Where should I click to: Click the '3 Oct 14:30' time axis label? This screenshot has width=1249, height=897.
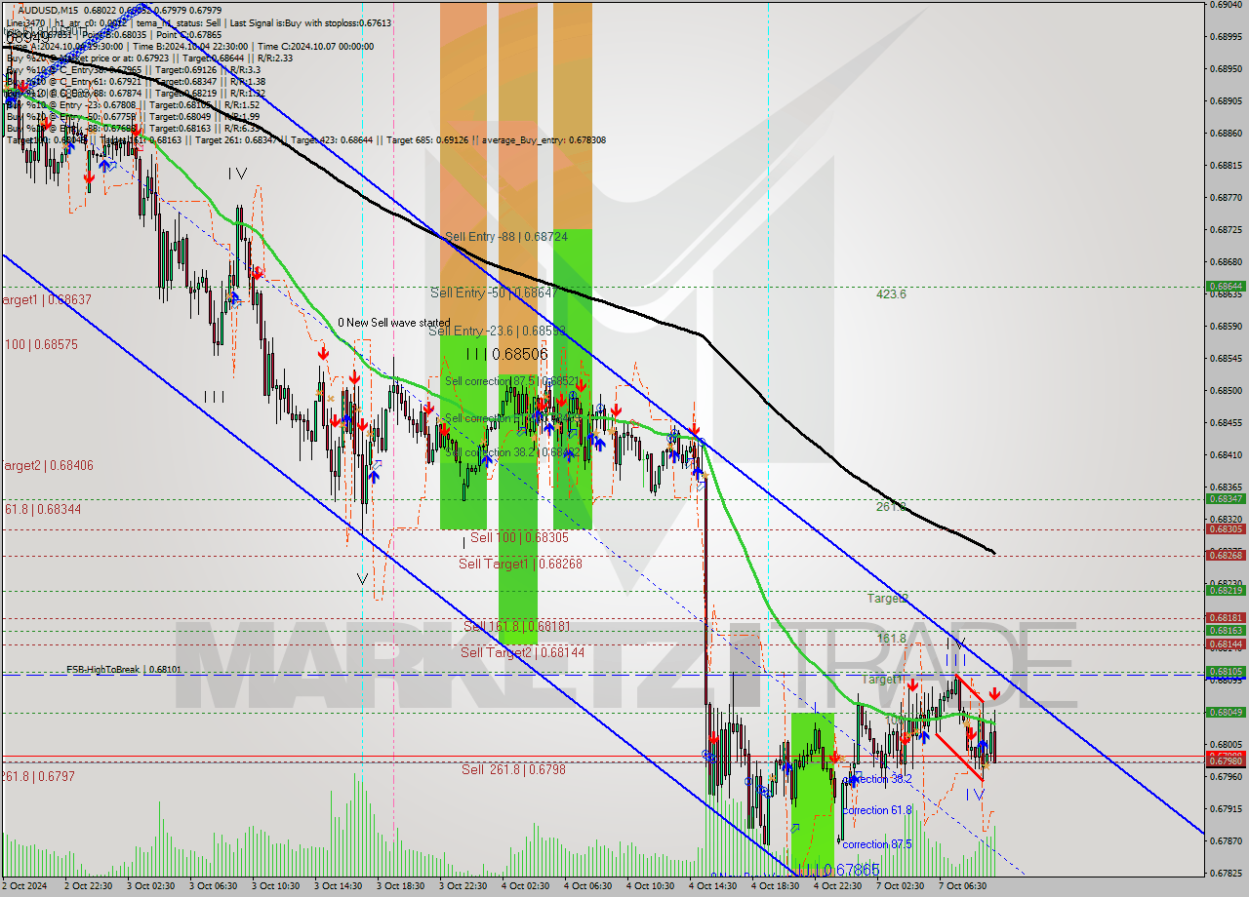pos(338,886)
